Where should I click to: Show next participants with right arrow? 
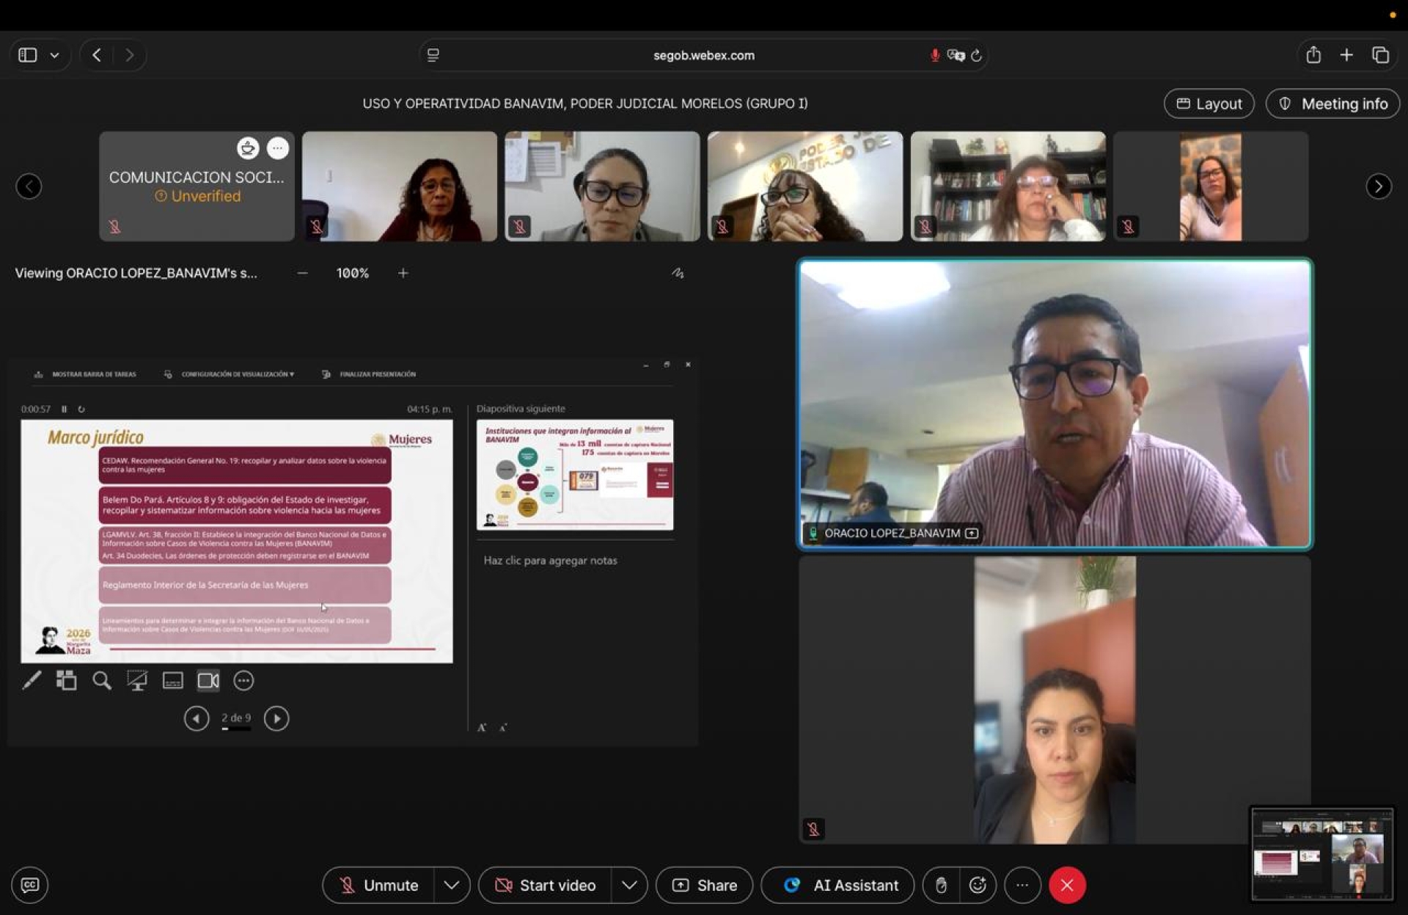tap(1378, 186)
